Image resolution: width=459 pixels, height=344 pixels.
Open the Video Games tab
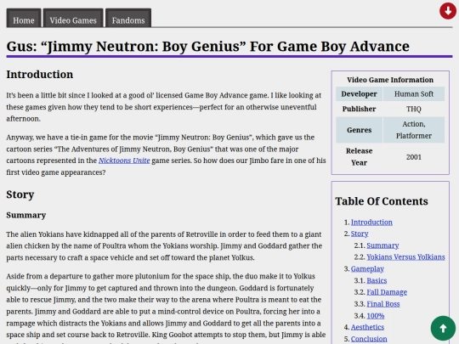73,18
